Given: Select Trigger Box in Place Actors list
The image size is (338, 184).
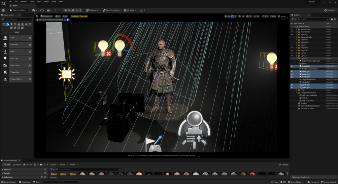Looking at the screenshot, I should (17, 72).
